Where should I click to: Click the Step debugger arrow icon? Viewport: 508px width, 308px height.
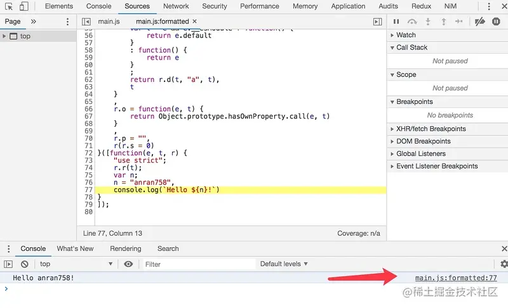458,22
